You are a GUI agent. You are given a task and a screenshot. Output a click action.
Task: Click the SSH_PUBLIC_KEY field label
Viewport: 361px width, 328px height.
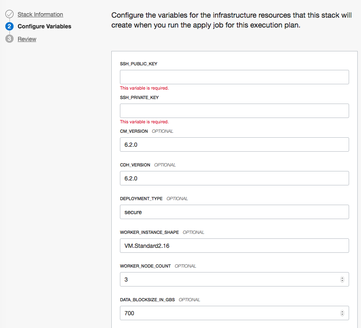(x=138, y=64)
